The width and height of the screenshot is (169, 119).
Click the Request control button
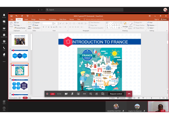pos(116,94)
